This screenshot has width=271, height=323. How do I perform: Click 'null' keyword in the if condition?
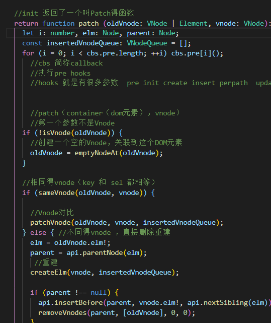(99, 292)
